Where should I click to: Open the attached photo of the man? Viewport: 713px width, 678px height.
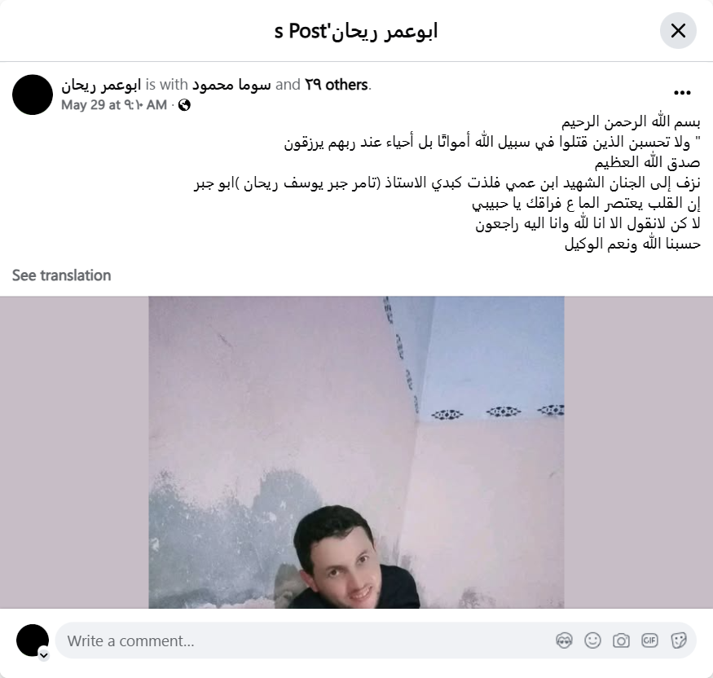point(357,452)
